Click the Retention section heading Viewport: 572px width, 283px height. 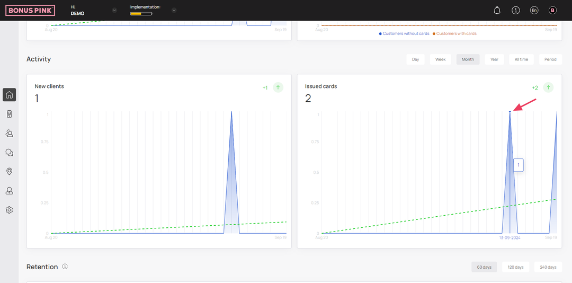click(x=42, y=267)
